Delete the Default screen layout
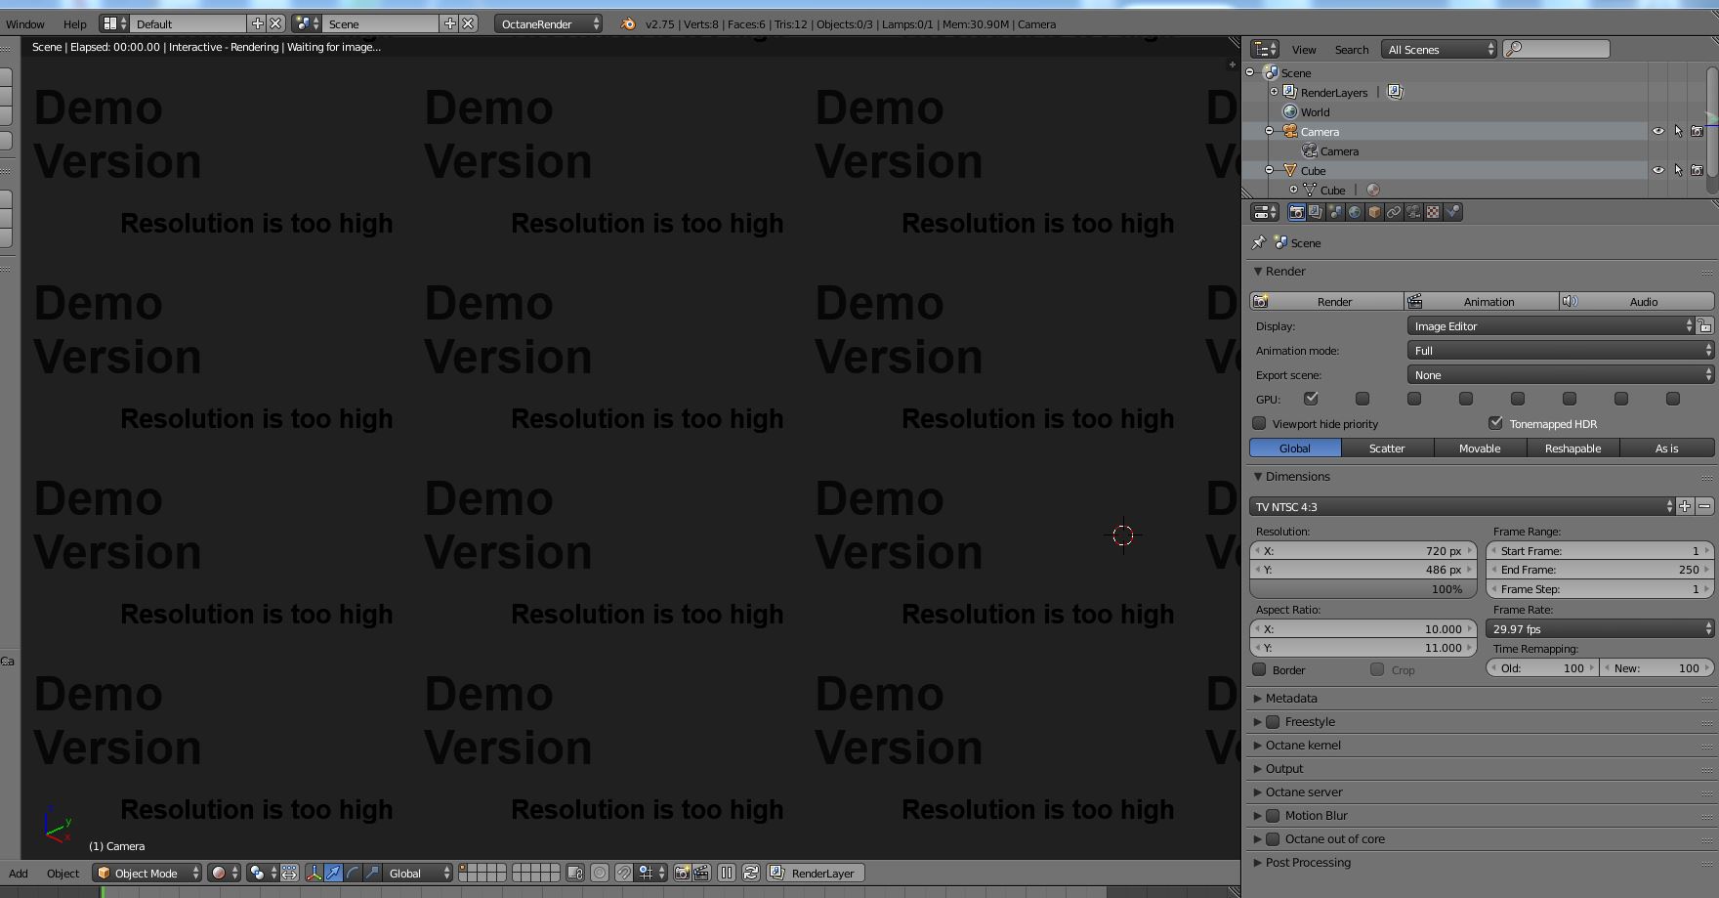Viewport: 1719px width, 898px height. click(275, 23)
